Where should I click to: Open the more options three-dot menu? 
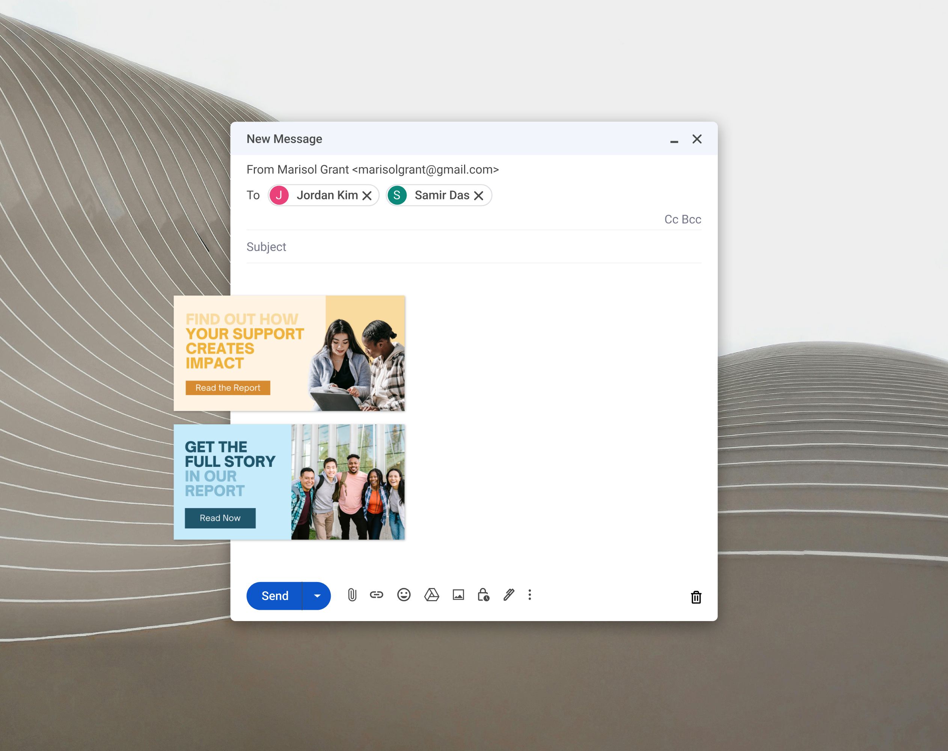pyautogui.click(x=530, y=595)
